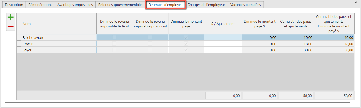Click the $ / Ajustement field for Loyer
Image resolution: width=361 pixels, height=108 pixels.
[223, 50]
